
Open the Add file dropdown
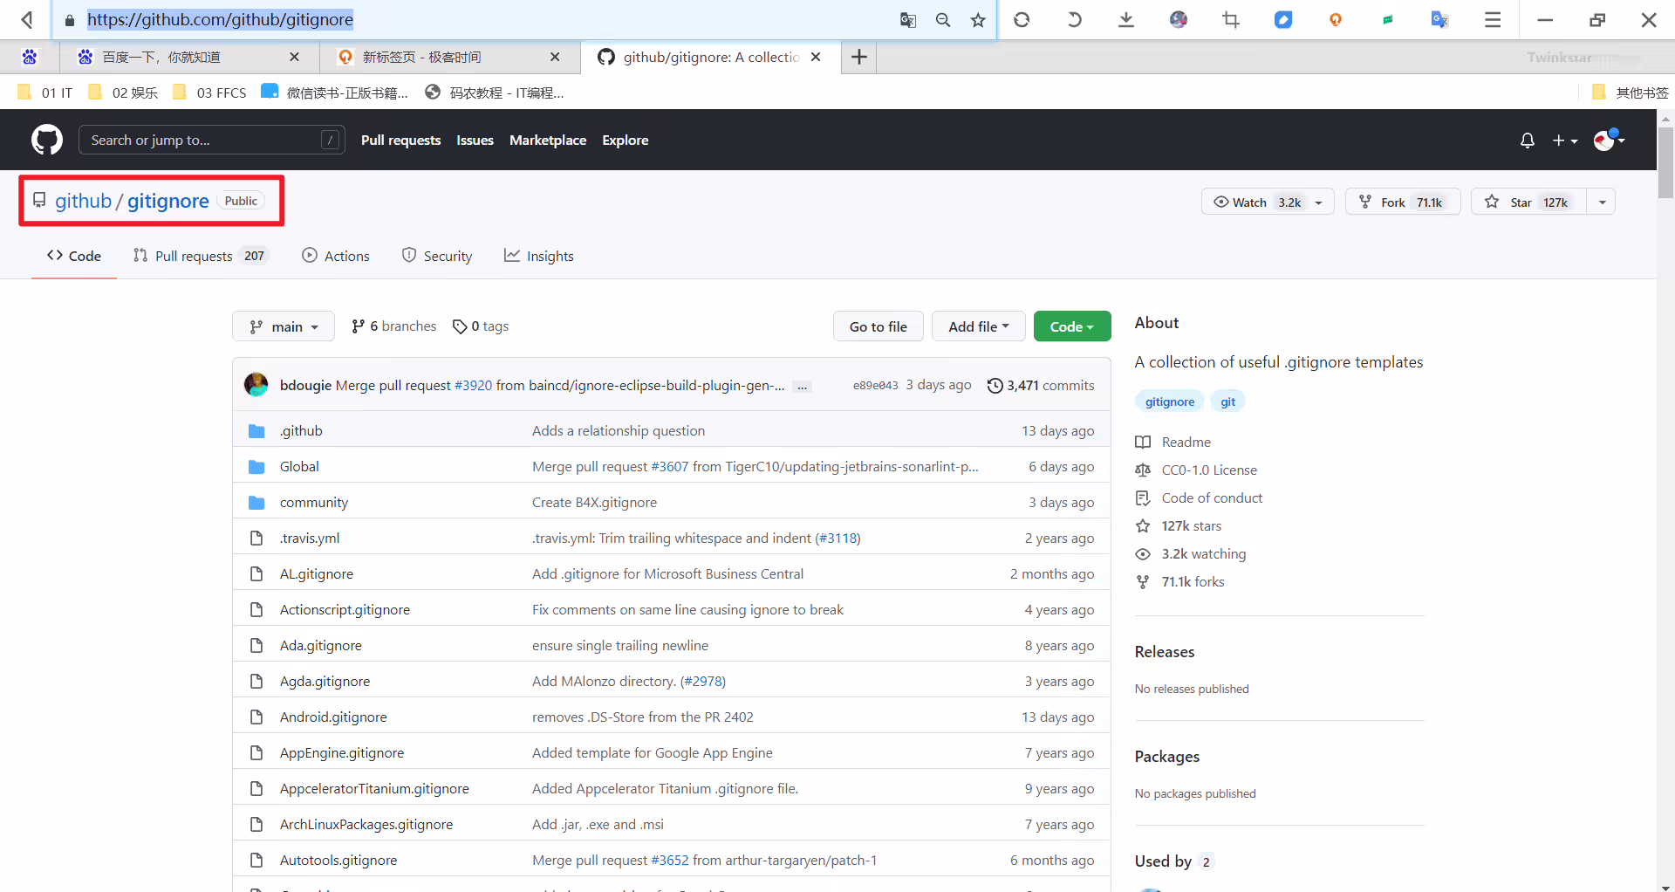pos(978,326)
